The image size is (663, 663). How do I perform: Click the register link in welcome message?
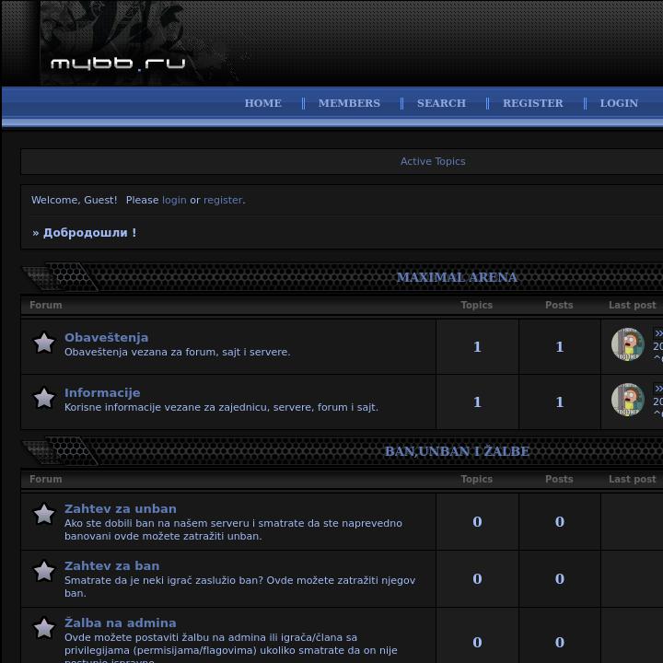(x=223, y=200)
